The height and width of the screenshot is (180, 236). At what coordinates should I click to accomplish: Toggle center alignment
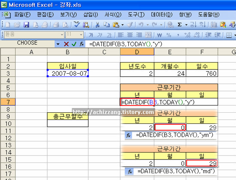click(130, 35)
